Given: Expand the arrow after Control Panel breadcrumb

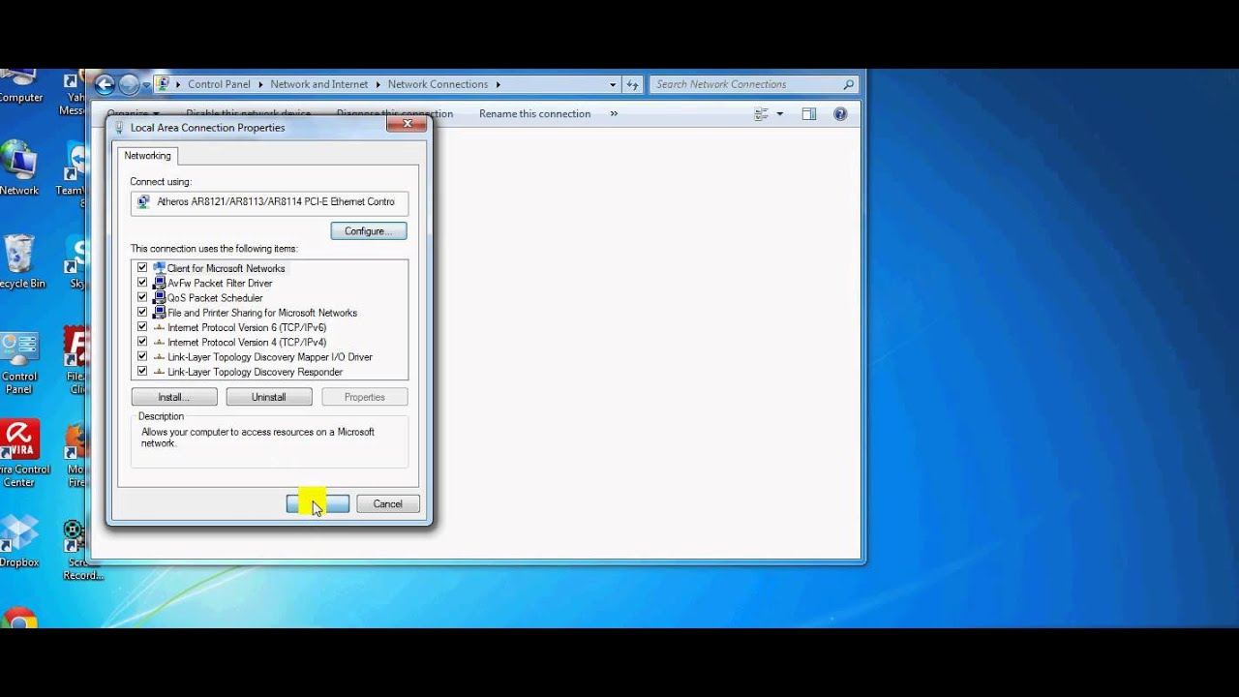Looking at the screenshot, I should pyautogui.click(x=259, y=84).
